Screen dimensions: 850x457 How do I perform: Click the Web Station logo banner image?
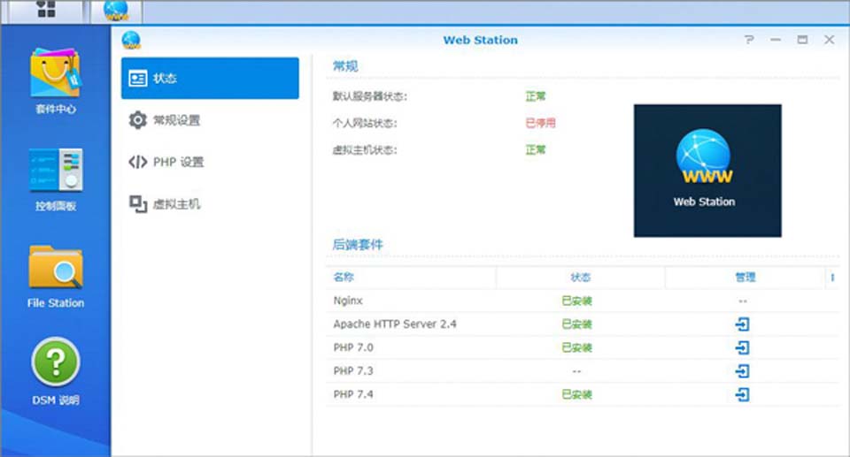[x=707, y=171]
